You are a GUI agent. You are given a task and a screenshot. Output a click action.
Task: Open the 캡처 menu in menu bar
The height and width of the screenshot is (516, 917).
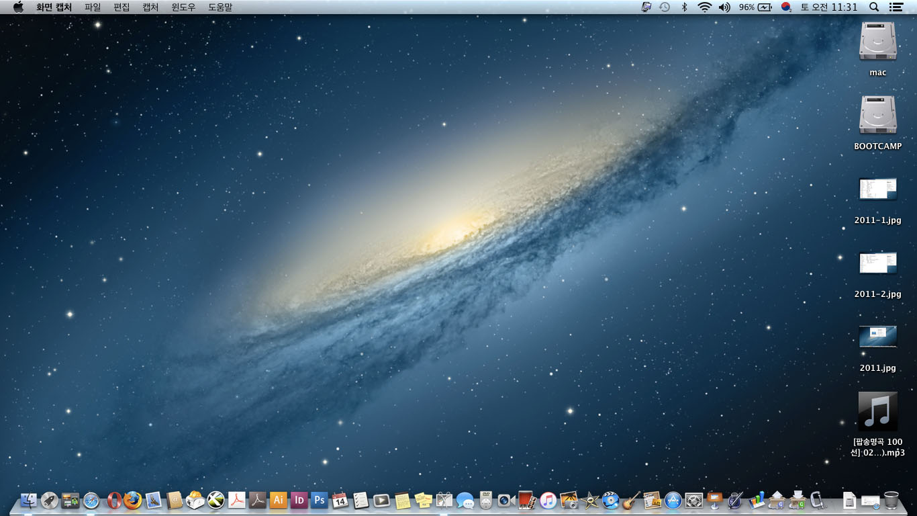pos(151,7)
